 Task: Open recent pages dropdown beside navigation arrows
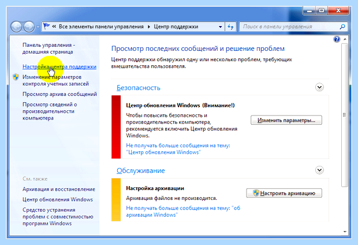point(38,27)
